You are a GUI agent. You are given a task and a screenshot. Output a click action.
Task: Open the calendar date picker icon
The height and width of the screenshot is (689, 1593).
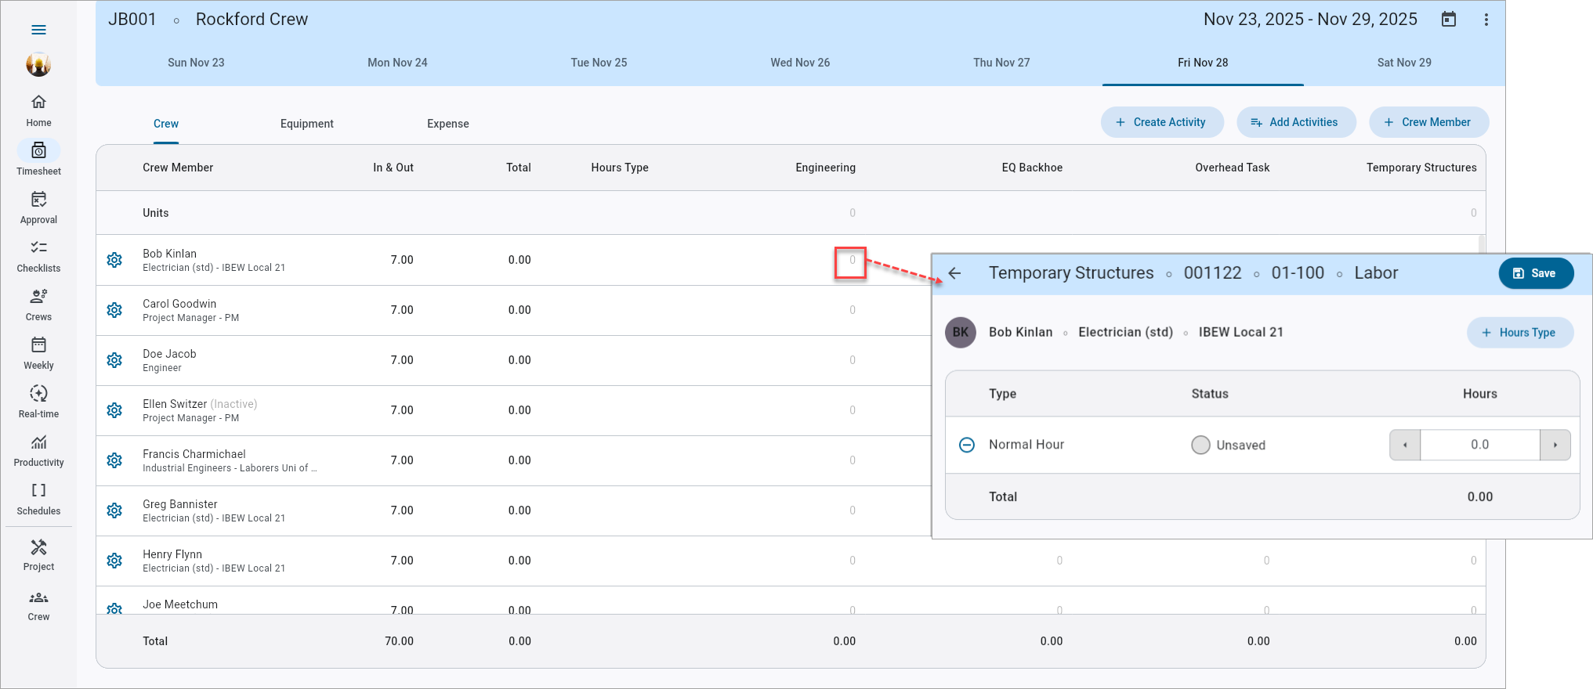(x=1449, y=20)
